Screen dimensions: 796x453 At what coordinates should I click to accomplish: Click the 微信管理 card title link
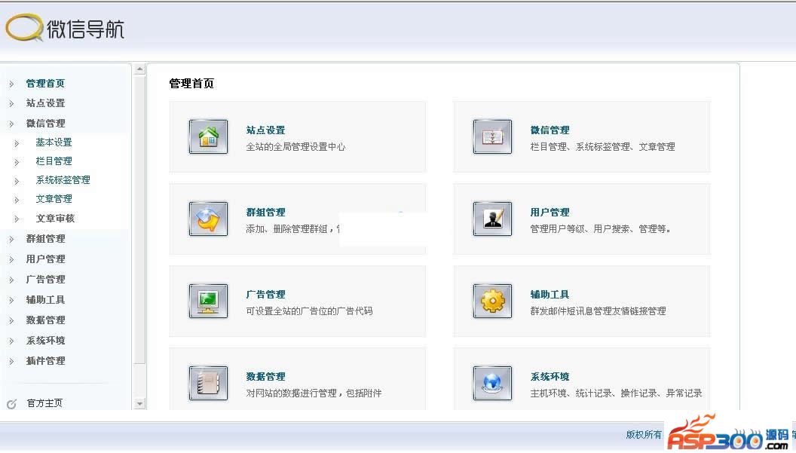point(550,130)
